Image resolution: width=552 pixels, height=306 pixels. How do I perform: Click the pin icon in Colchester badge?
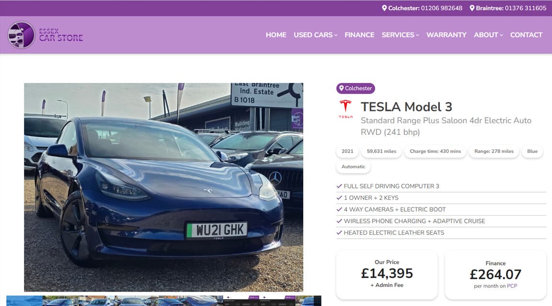coord(341,88)
